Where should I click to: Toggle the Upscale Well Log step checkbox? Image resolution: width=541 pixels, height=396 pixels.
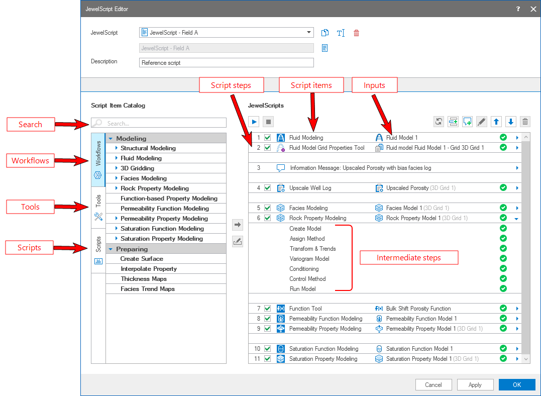[x=268, y=188]
